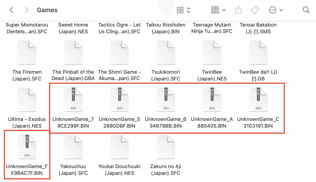Viewport: 316px width, 182px height.
Task: Select UnknownGame_FE9B4C7F.BIN archive icon
Action: point(27,147)
